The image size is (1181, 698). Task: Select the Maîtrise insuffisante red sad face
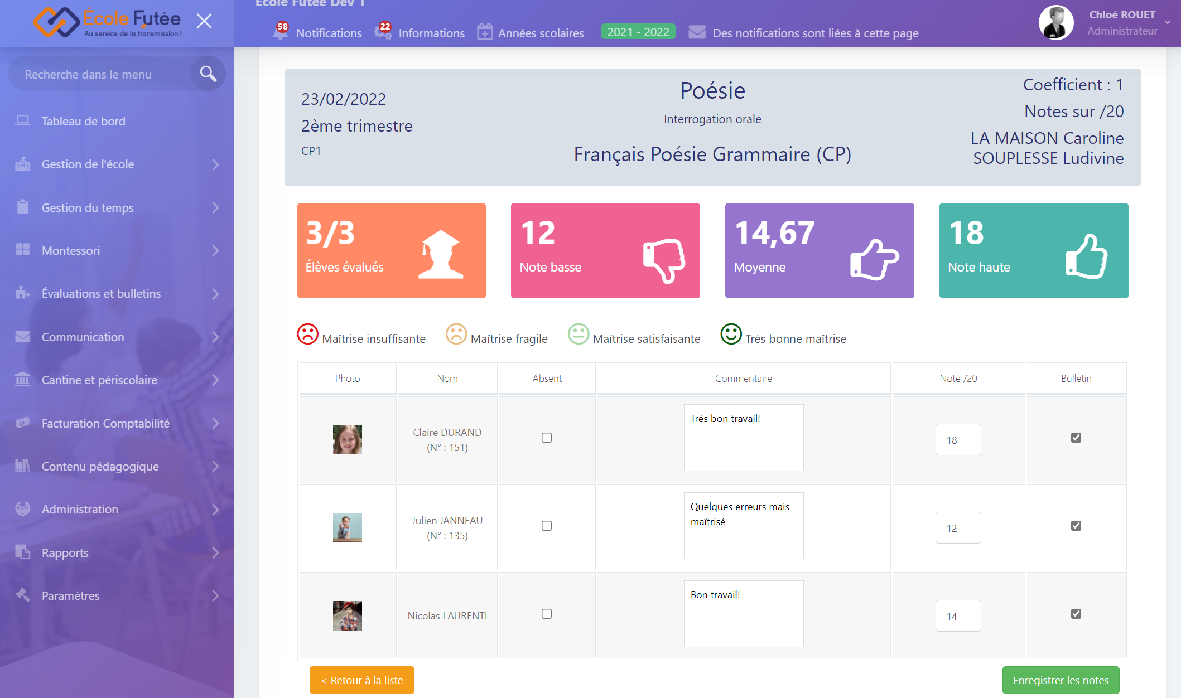(x=308, y=334)
